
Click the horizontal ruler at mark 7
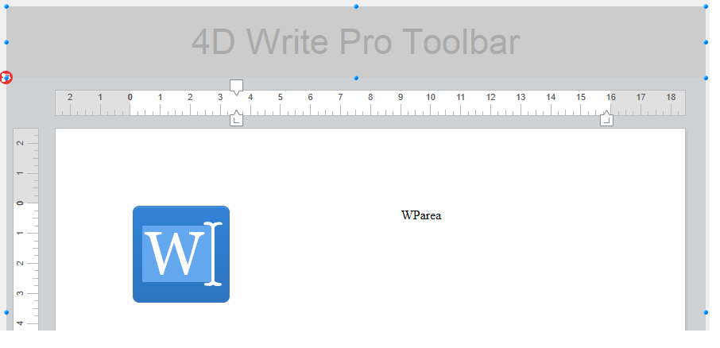click(x=340, y=99)
